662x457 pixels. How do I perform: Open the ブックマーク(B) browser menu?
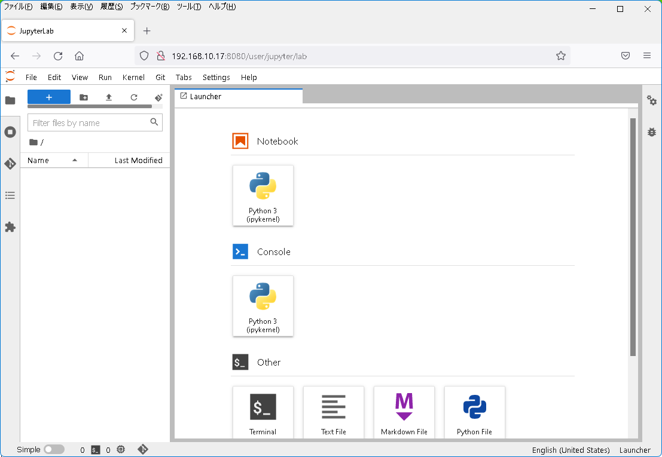[150, 7]
